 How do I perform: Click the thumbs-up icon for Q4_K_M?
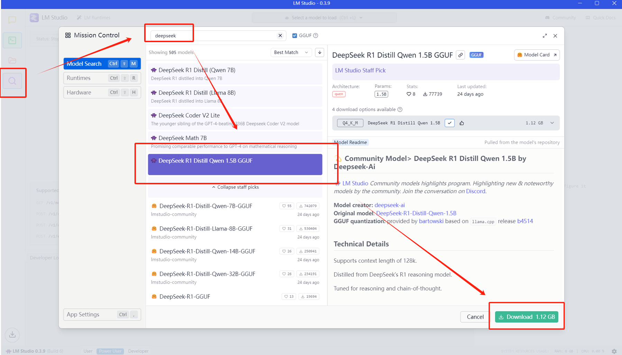(462, 123)
